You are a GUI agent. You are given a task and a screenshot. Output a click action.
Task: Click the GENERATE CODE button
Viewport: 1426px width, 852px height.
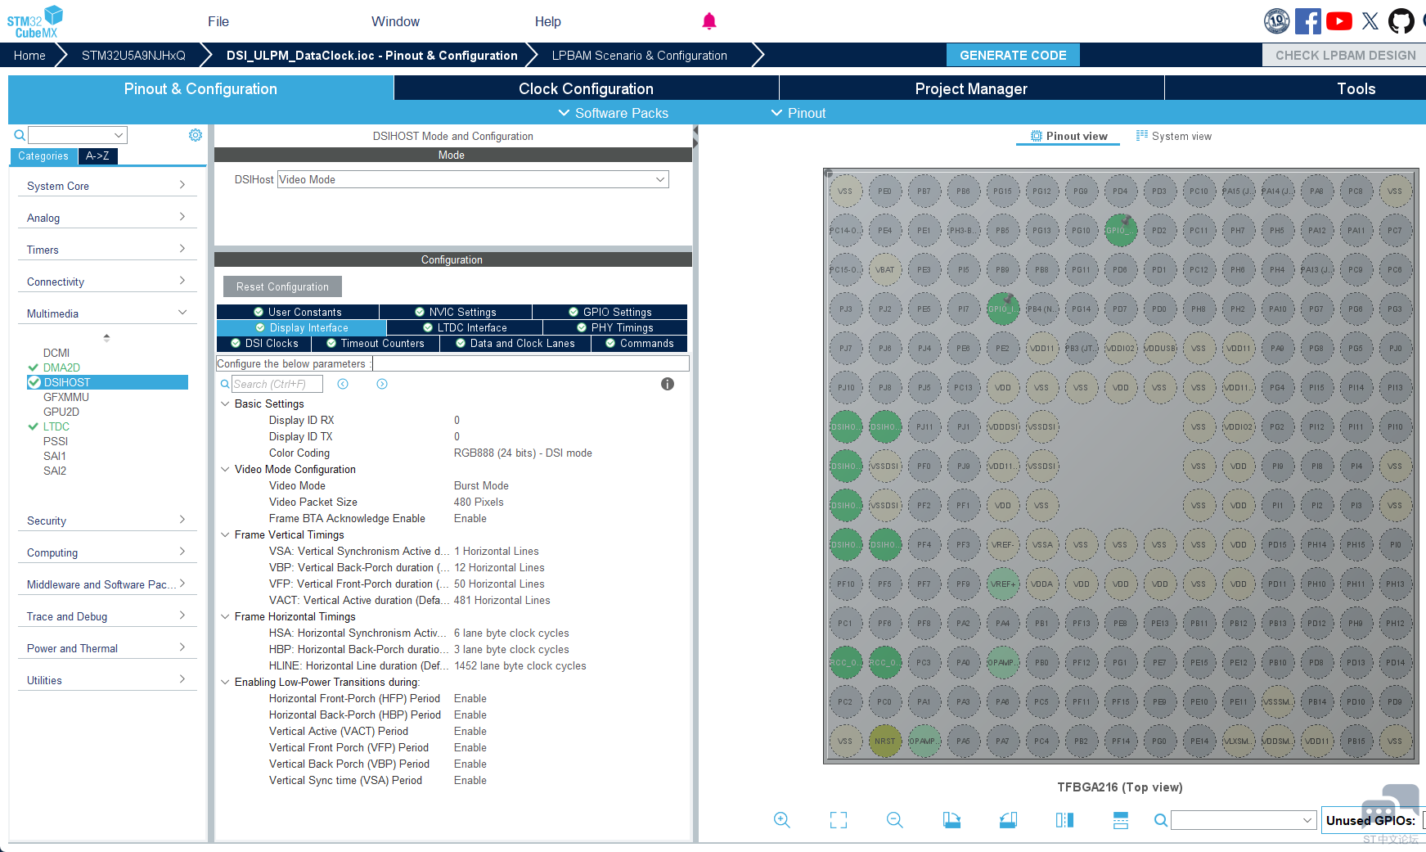(1013, 55)
